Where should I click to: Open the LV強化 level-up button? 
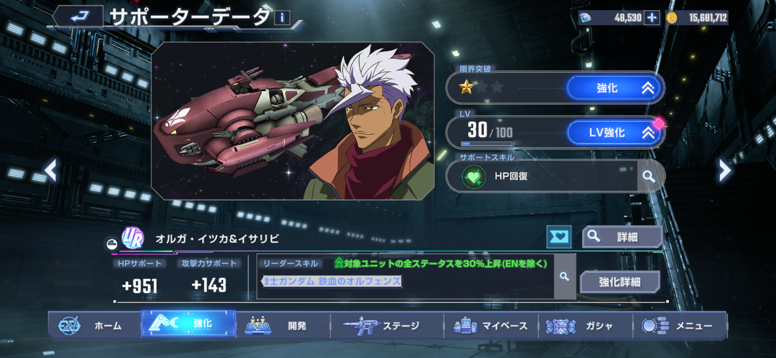point(615,132)
